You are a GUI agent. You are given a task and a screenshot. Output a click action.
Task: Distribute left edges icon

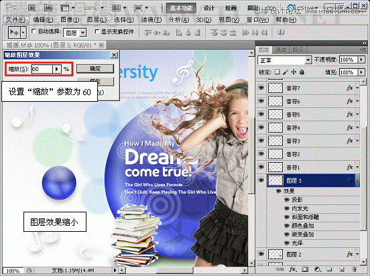point(245,33)
